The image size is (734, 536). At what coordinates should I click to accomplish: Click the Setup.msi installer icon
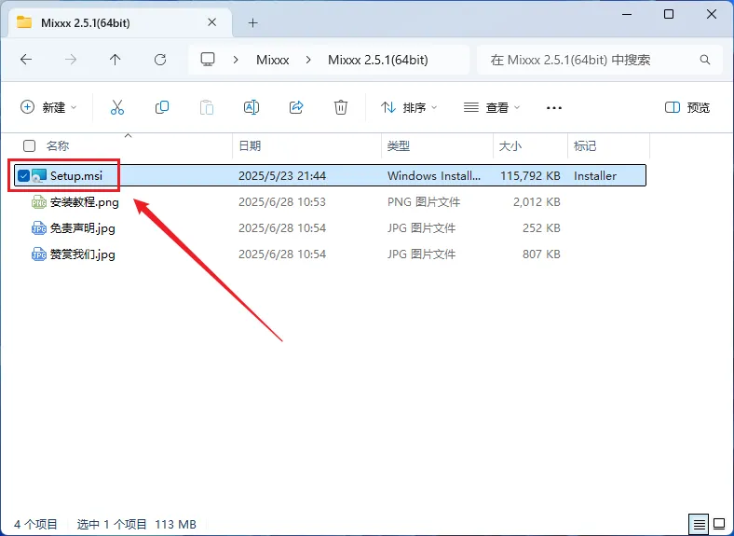[x=39, y=175]
